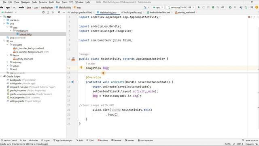Start debugging with the bug icon
The height and width of the screenshot is (146, 259).
[x=213, y=7]
